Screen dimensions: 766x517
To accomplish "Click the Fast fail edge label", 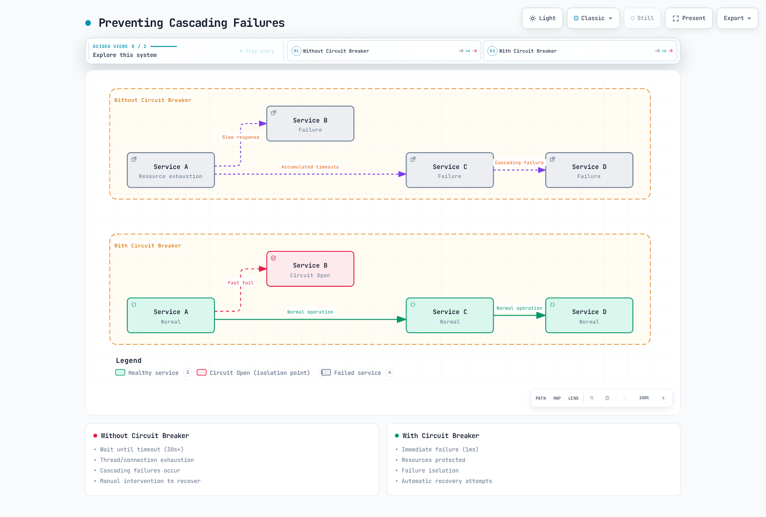I will coord(241,283).
